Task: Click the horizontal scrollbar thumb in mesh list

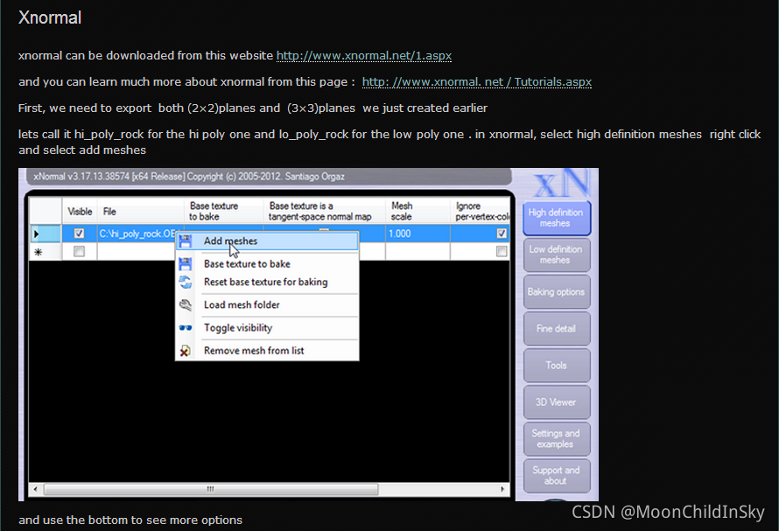Action: coord(211,489)
